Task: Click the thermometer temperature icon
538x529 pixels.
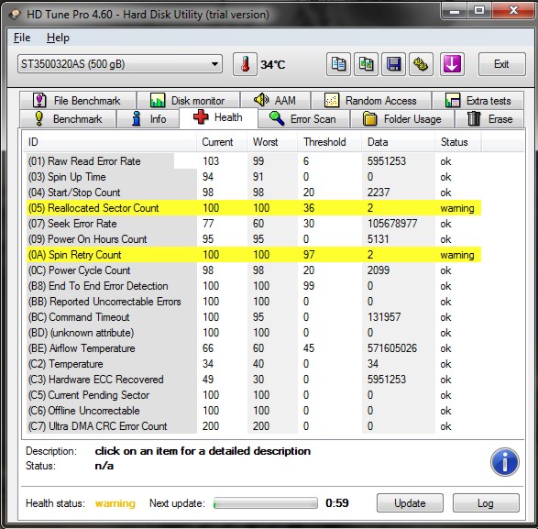Action: pos(245,64)
